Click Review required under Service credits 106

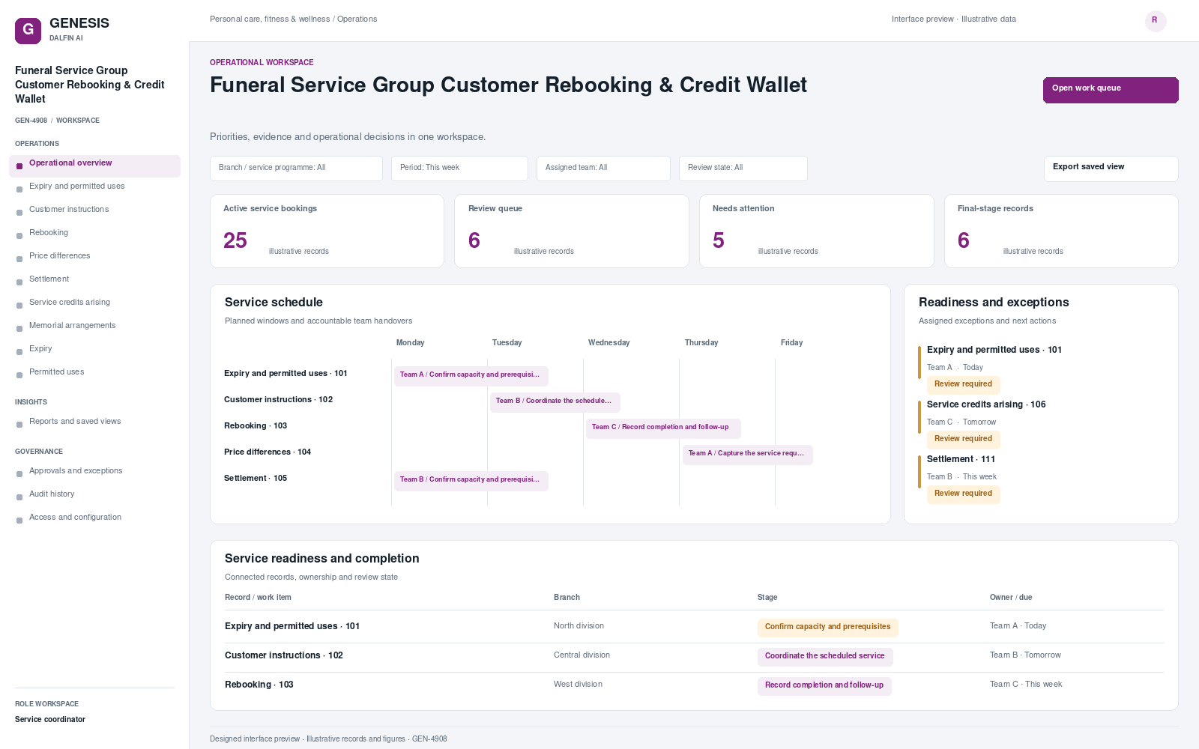coord(963,439)
